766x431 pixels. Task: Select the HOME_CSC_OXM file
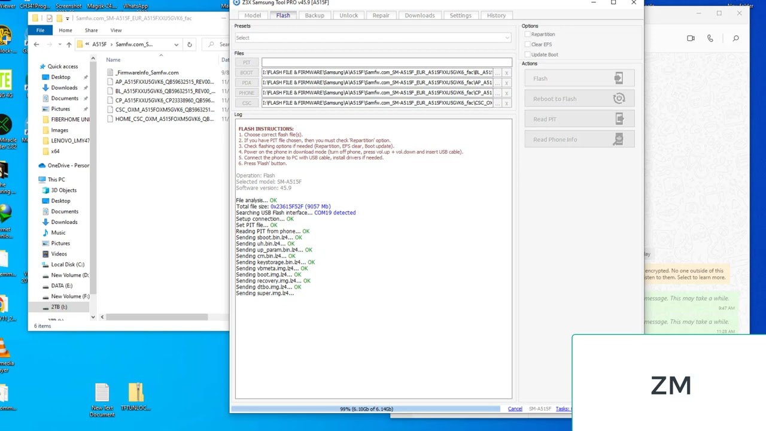tap(164, 119)
